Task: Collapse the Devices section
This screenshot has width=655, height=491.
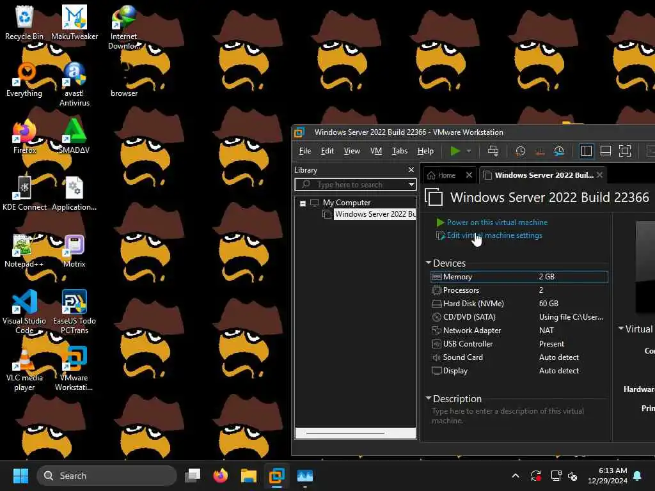Action: point(429,263)
